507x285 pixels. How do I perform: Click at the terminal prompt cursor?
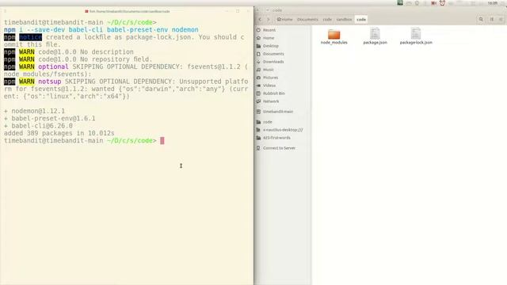162,141
